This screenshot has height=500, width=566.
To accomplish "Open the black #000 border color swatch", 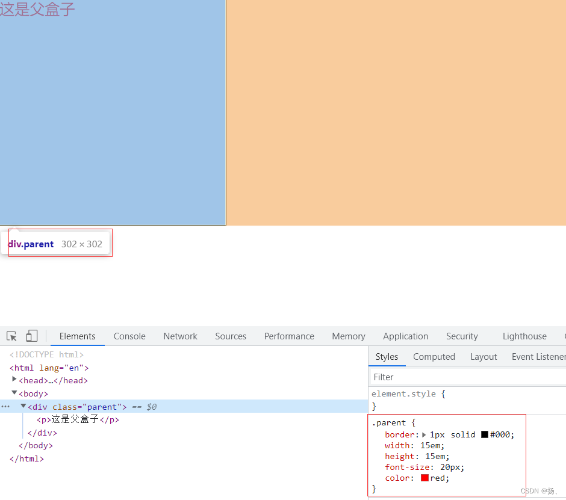I will 485,434.
